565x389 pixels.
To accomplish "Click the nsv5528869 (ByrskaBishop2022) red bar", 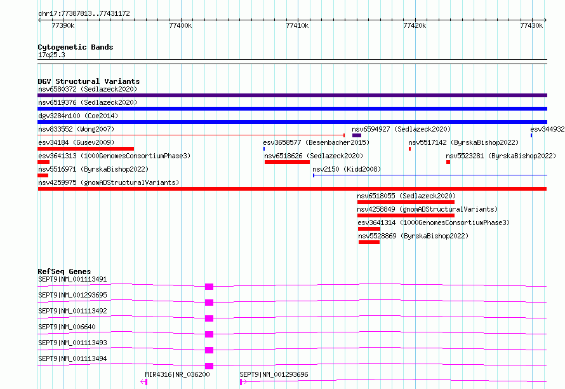I will point(369,242).
